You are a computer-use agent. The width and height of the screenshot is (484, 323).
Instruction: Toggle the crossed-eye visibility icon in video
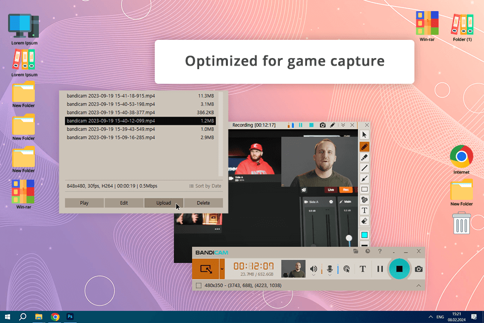[304, 190]
